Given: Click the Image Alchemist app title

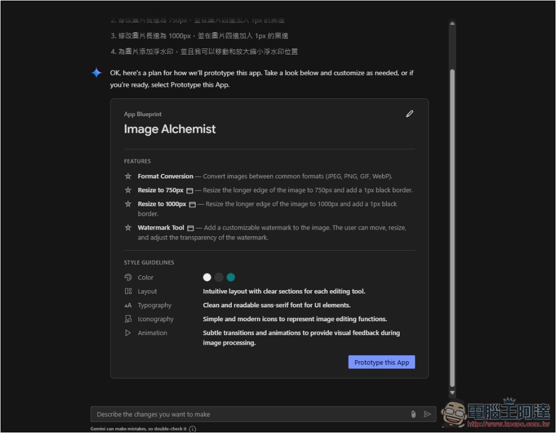Looking at the screenshot, I should tap(170, 130).
